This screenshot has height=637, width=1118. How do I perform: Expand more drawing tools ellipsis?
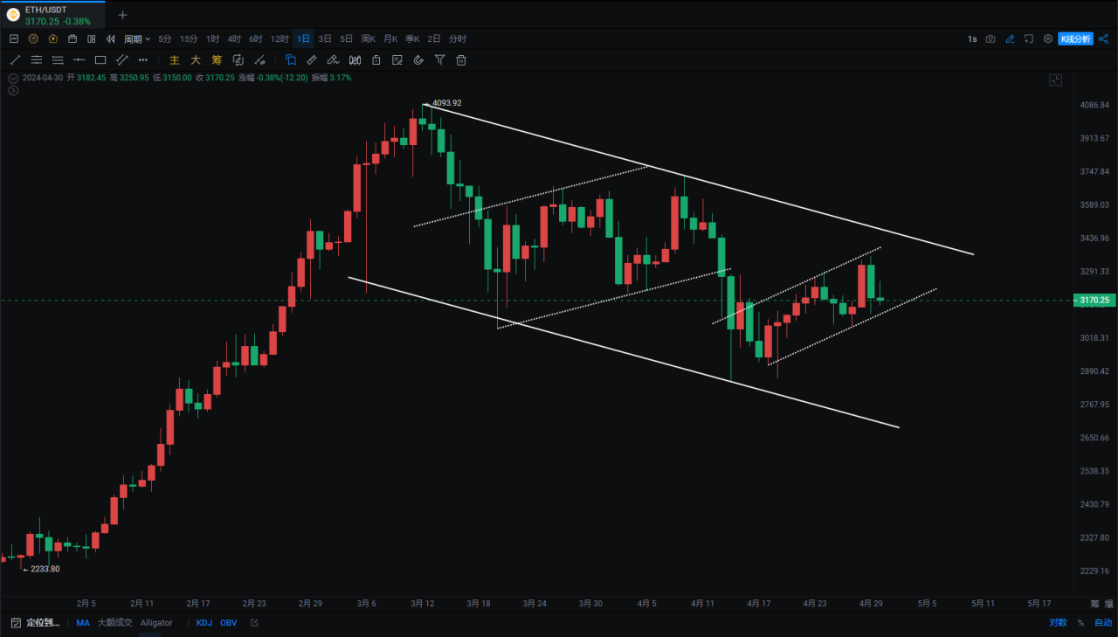[x=143, y=60]
